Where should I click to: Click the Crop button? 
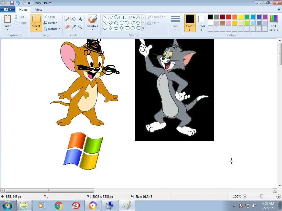point(49,17)
